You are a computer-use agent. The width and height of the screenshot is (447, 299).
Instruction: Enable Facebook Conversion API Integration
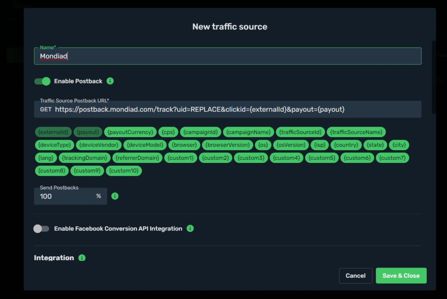click(x=41, y=228)
